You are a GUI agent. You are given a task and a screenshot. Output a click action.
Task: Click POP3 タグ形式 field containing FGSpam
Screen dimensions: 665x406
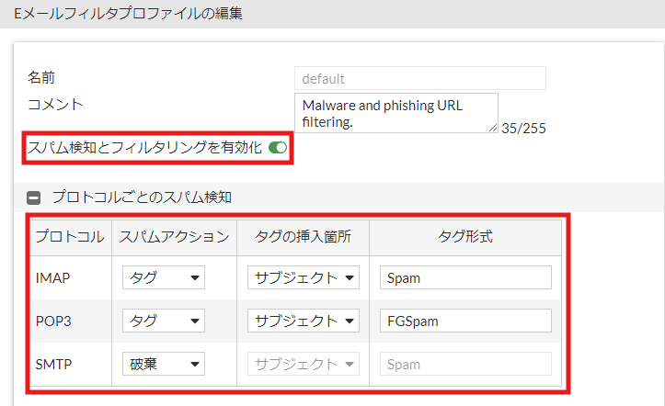click(465, 321)
